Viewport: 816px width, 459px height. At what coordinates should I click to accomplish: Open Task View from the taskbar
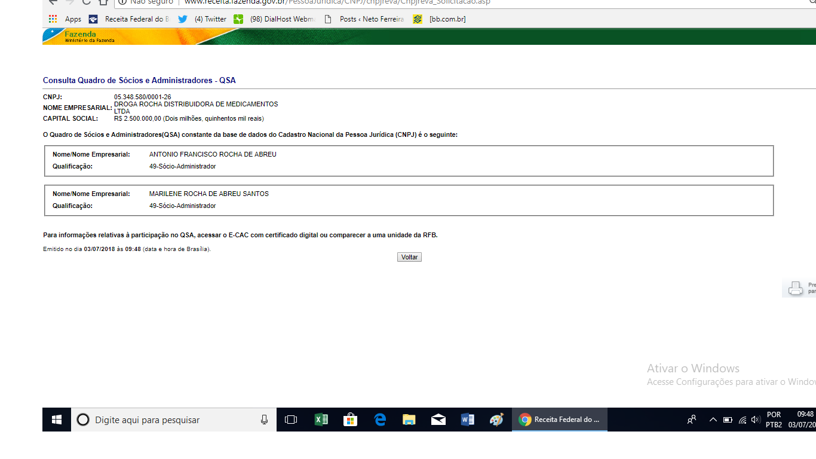point(291,420)
